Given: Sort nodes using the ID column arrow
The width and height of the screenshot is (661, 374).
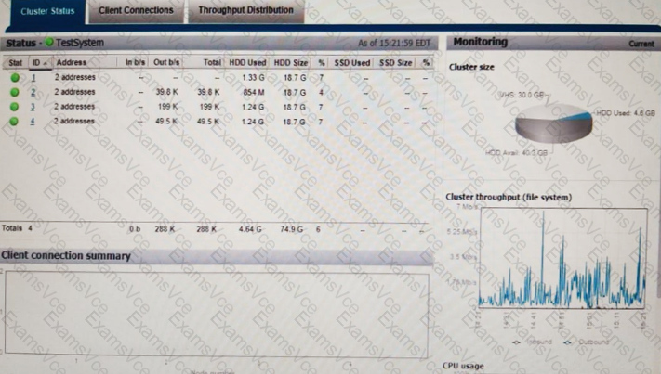Looking at the screenshot, I should coord(45,62).
